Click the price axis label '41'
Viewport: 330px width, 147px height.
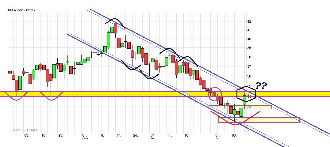pyautogui.click(x=249, y=30)
